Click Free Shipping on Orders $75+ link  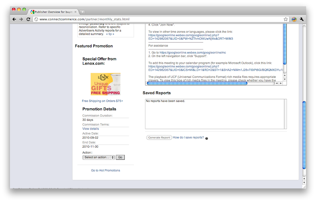click(102, 101)
